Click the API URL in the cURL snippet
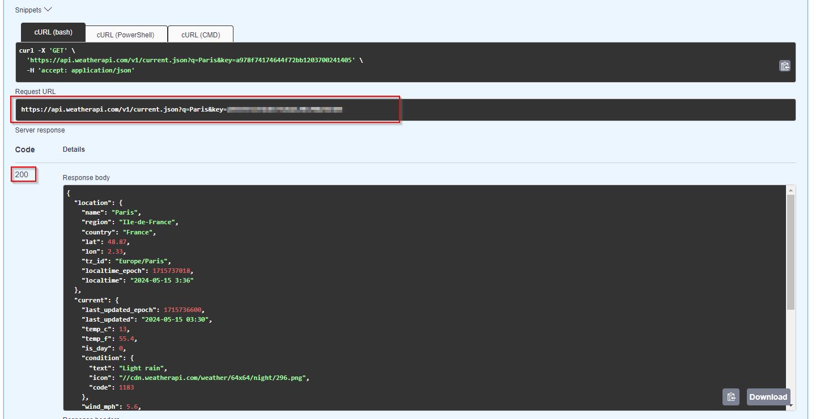This screenshot has width=816, height=419. [191, 60]
